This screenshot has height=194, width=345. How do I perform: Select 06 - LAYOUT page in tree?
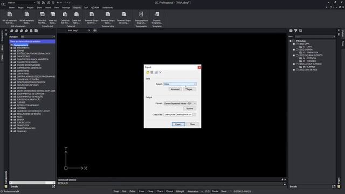[x=309, y=67]
